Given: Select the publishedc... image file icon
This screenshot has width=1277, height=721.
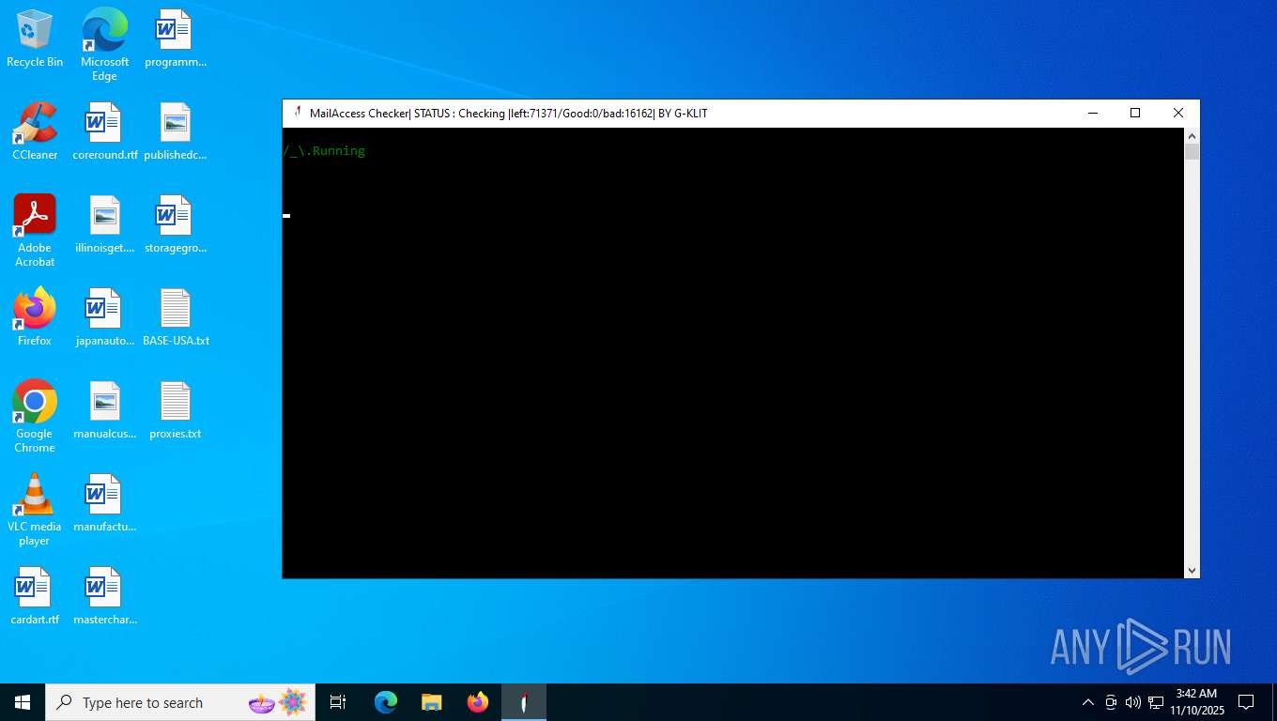Looking at the screenshot, I should [x=176, y=131].
